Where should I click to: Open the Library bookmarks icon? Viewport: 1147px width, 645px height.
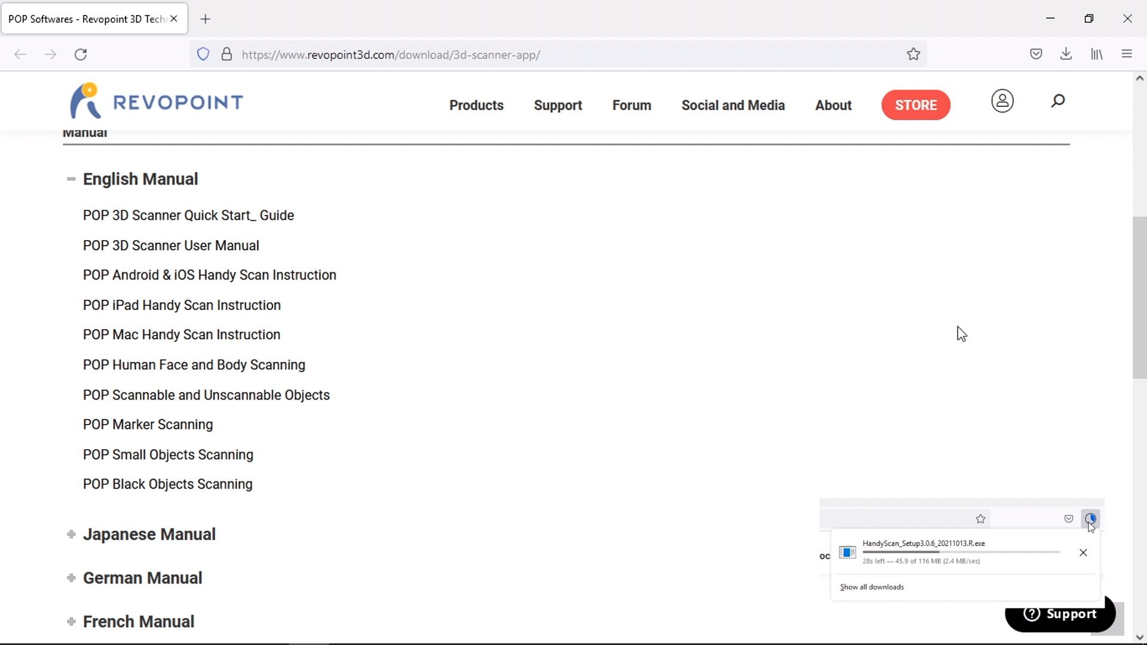1097,54
